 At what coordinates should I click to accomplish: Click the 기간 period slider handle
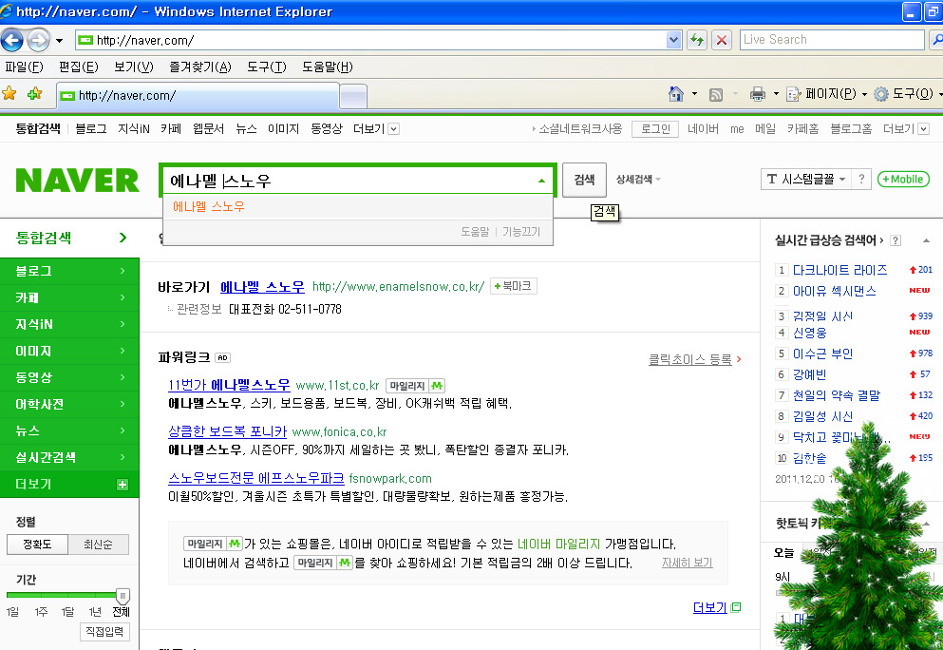pos(123,596)
